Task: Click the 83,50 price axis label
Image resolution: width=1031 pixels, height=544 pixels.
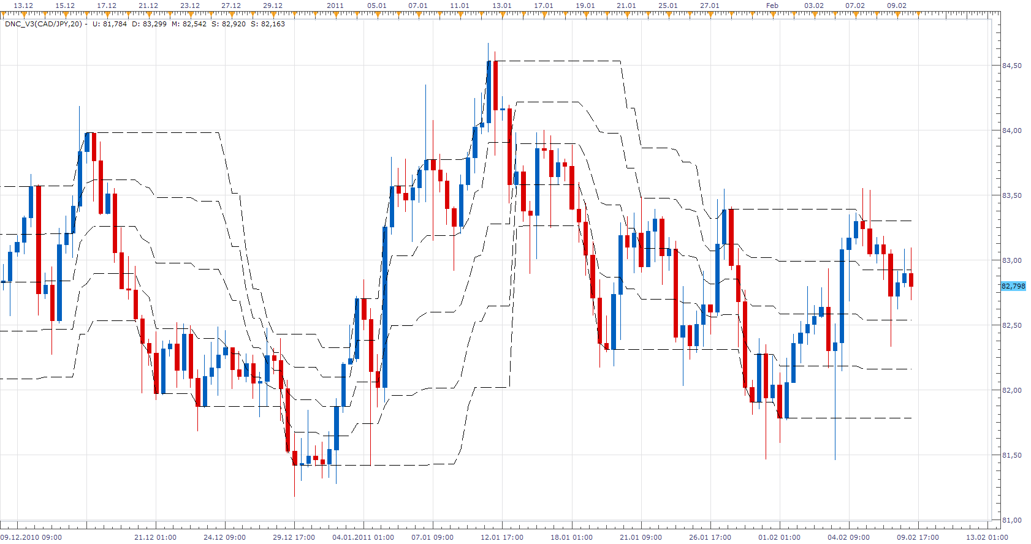Action: point(1012,195)
